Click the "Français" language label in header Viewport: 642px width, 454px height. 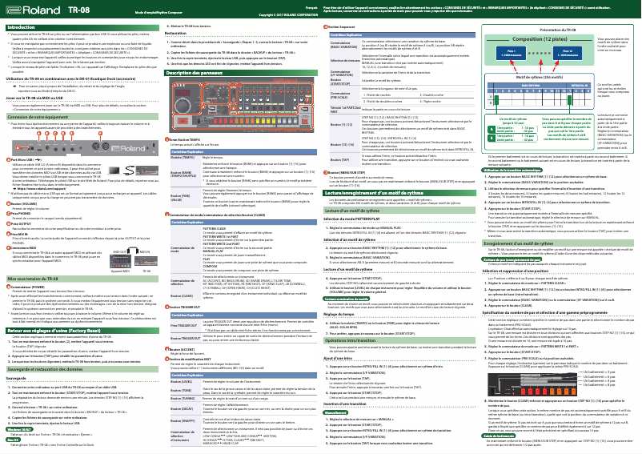pyautogui.click(x=311, y=8)
